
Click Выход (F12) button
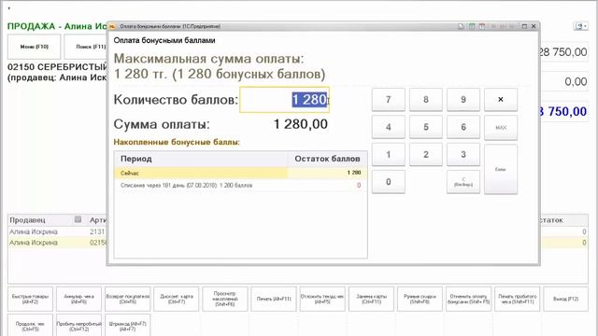[566, 299]
